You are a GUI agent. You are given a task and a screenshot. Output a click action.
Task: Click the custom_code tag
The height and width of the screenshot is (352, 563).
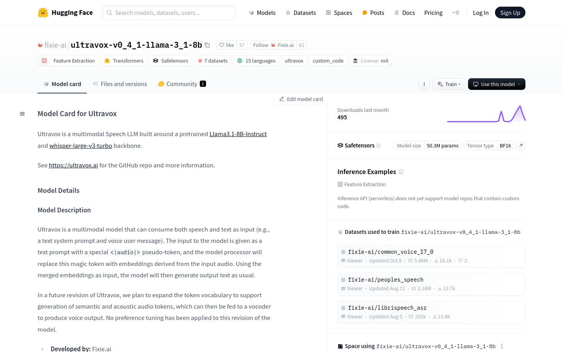click(x=328, y=61)
